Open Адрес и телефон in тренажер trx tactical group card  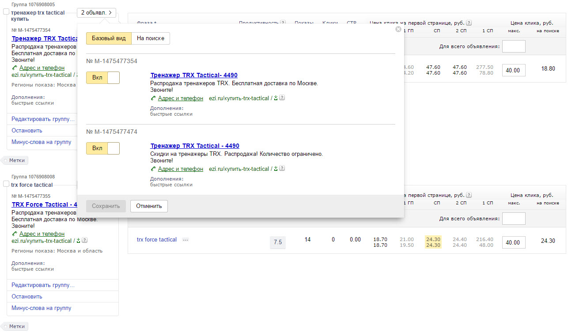point(42,68)
